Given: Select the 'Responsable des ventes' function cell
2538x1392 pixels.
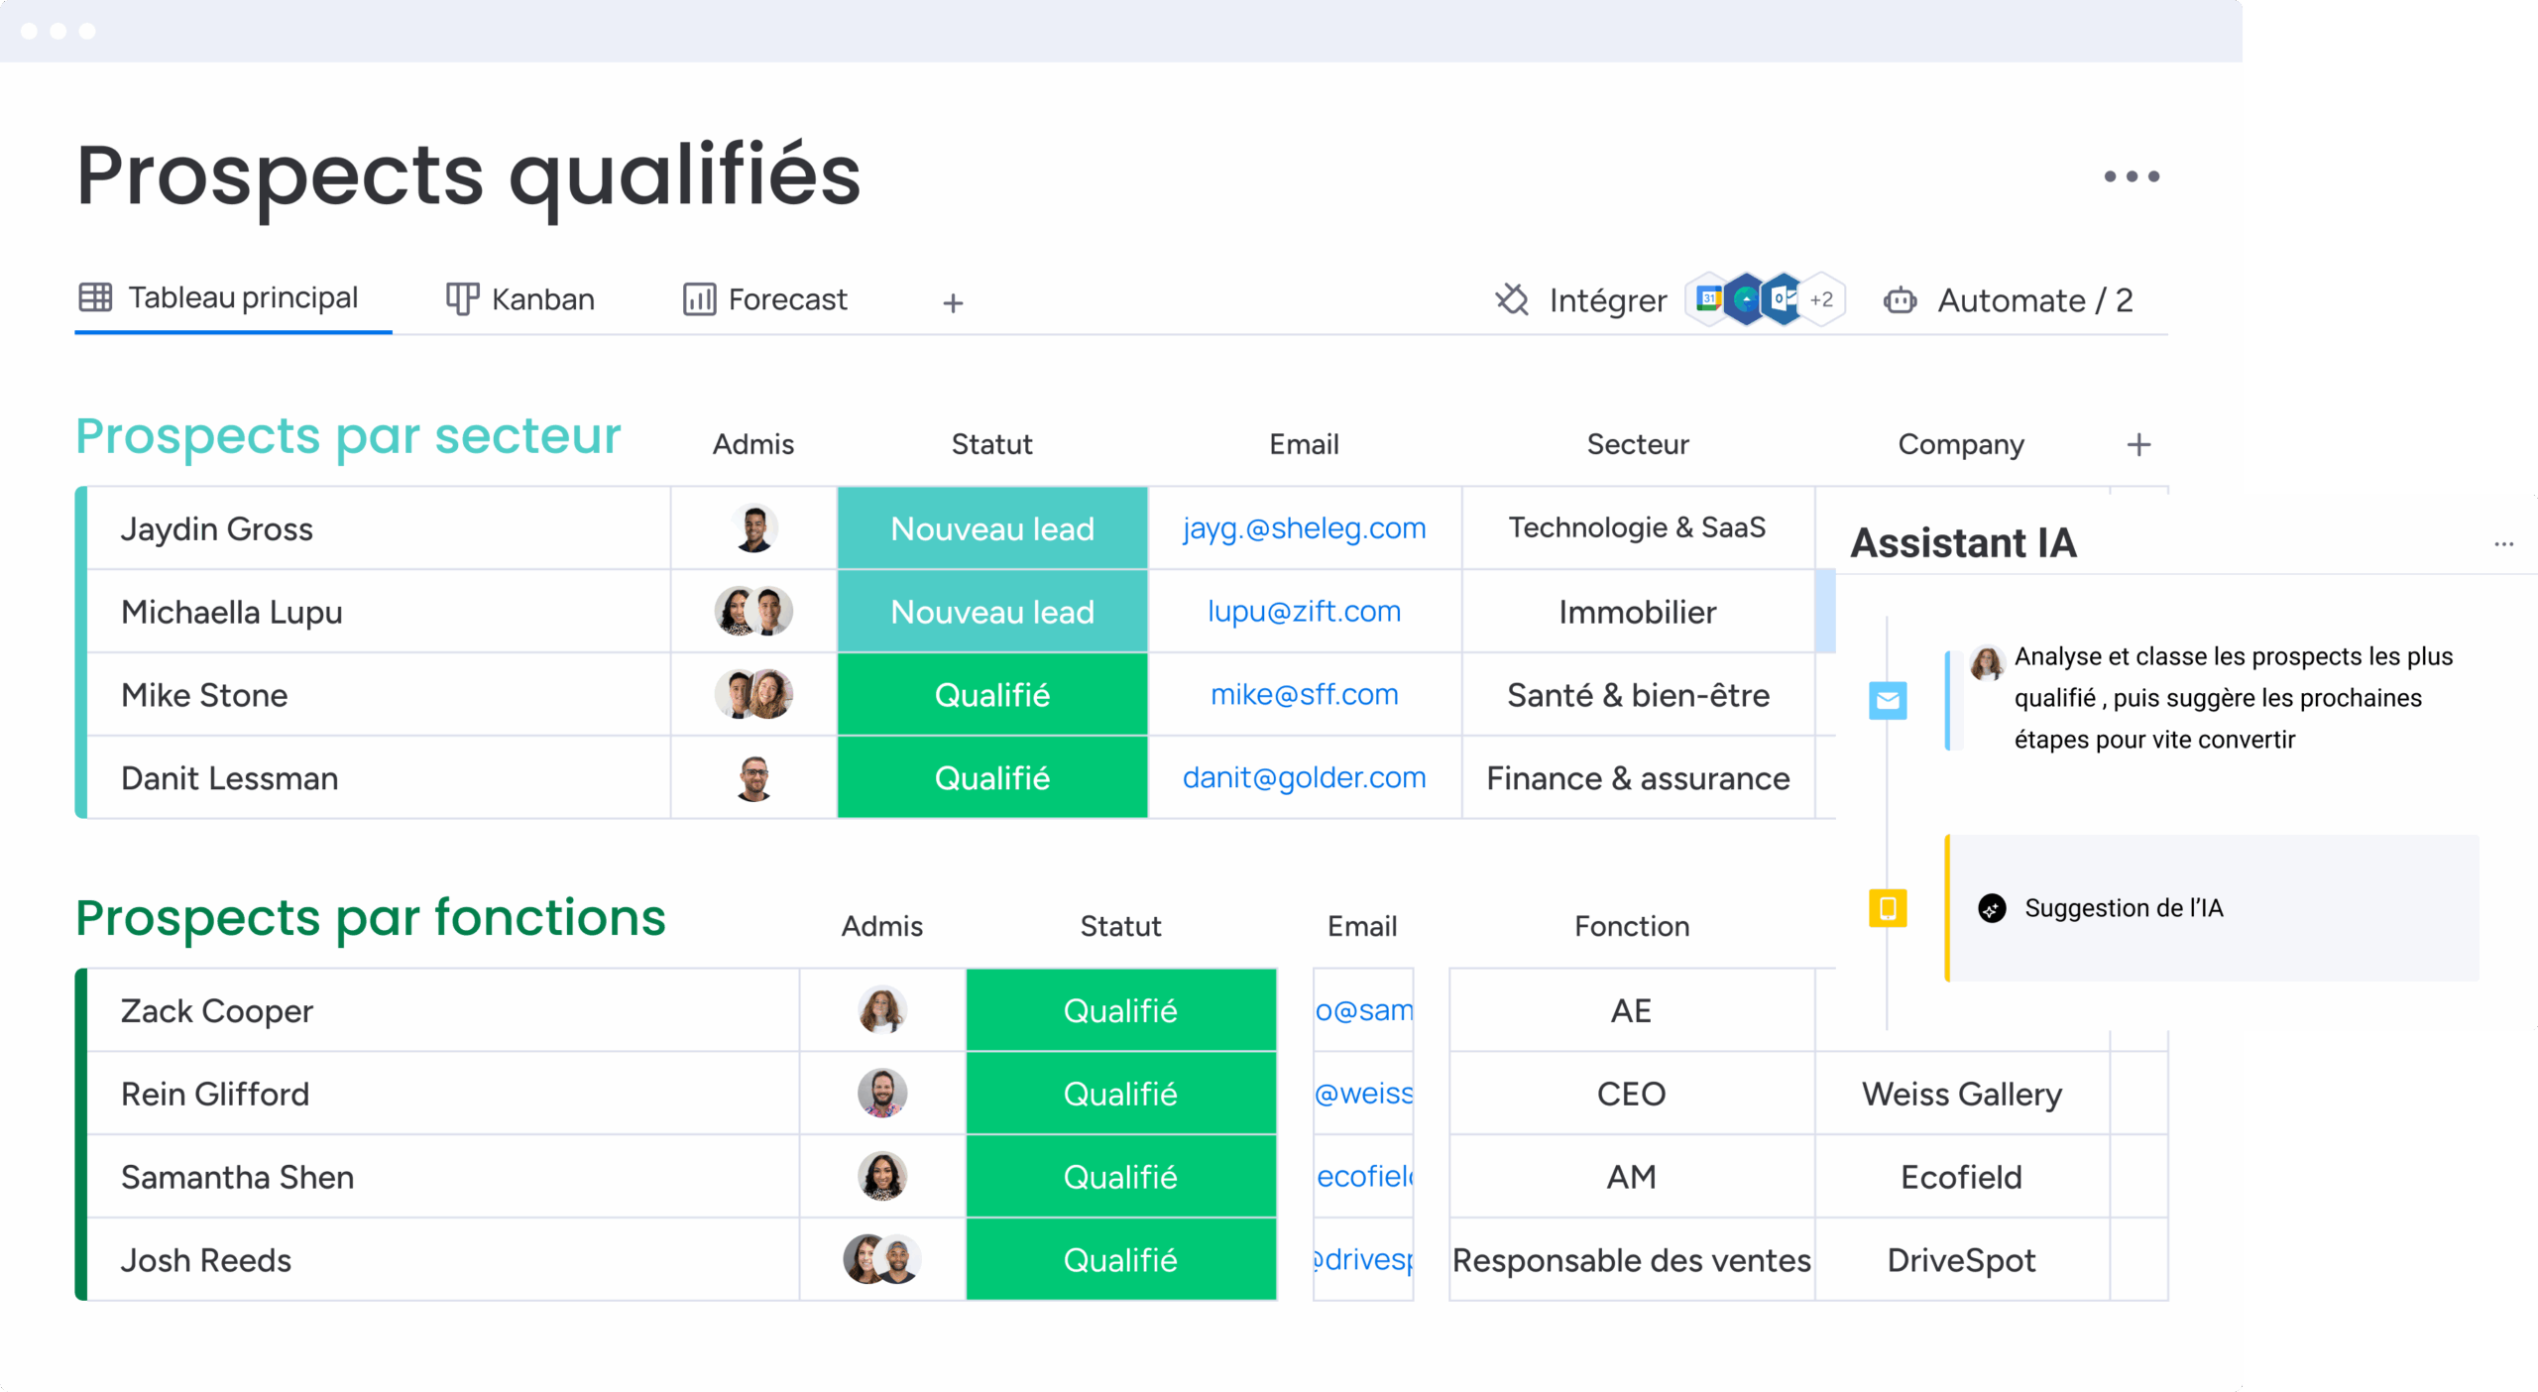Looking at the screenshot, I should click(1632, 1259).
